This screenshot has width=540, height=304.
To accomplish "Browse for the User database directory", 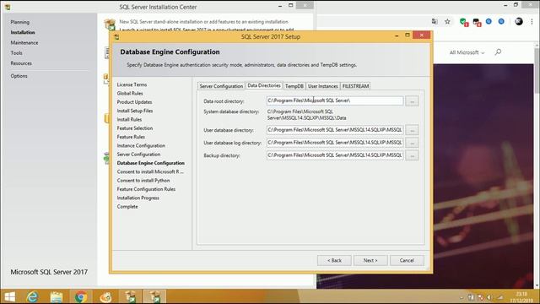I will point(412,130).
